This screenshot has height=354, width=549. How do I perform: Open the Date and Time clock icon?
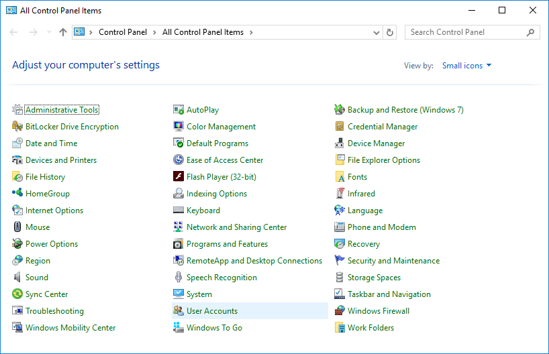(x=17, y=143)
